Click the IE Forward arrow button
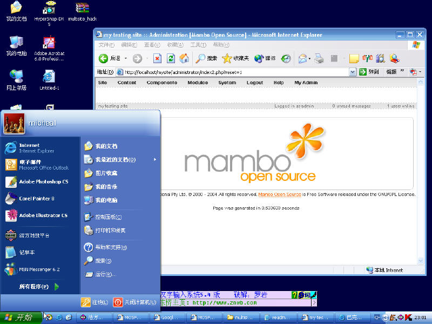Viewport: 432px width, 324px height. coord(137,58)
